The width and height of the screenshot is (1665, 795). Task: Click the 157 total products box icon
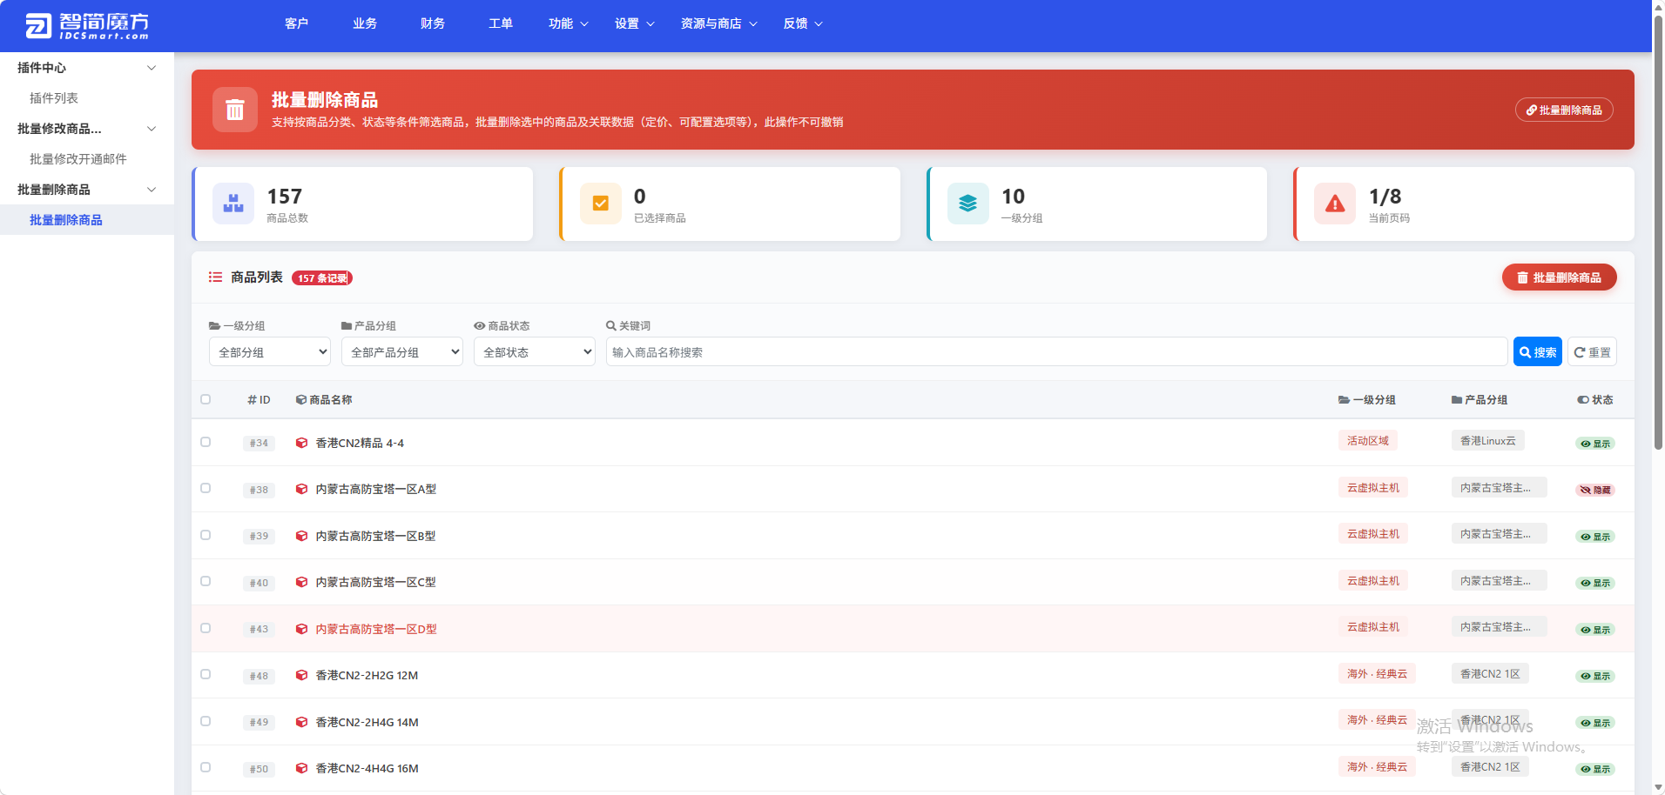(233, 204)
